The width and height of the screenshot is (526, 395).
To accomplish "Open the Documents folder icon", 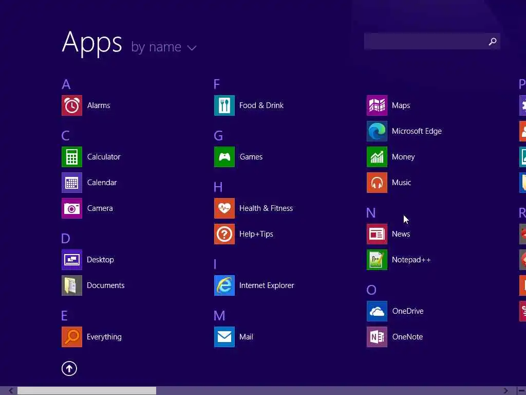I will pyautogui.click(x=72, y=285).
